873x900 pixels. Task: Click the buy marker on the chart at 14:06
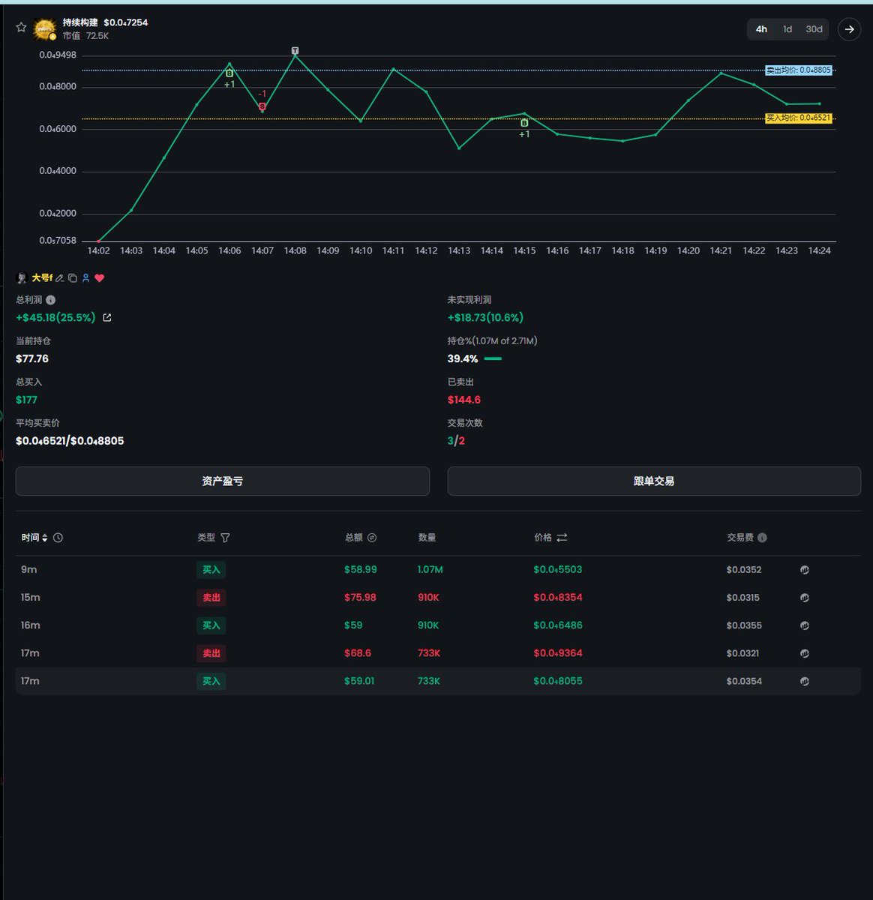pos(229,73)
